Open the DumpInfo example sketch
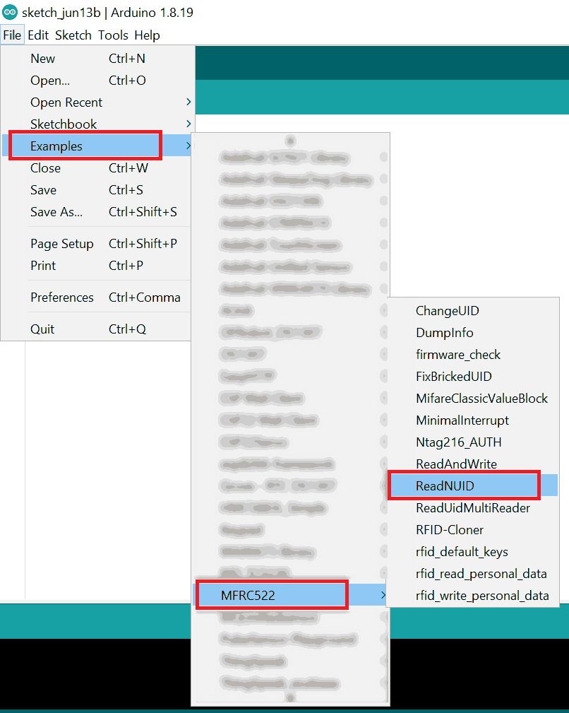569x713 pixels. point(444,333)
